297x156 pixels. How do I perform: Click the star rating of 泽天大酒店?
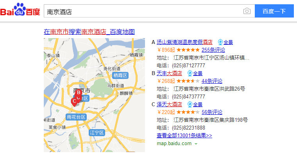click(x=188, y=112)
